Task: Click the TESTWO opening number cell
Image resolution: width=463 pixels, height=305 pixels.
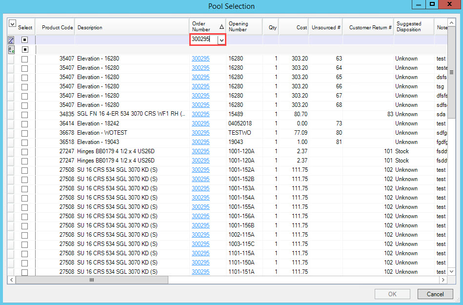Action: coord(244,133)
